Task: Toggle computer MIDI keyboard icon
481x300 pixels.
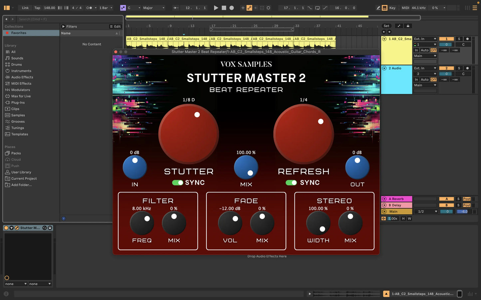Action: (384, 8)
